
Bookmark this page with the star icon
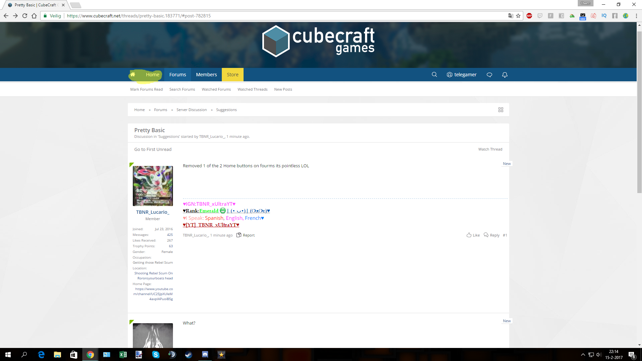(x=519, y=16)
